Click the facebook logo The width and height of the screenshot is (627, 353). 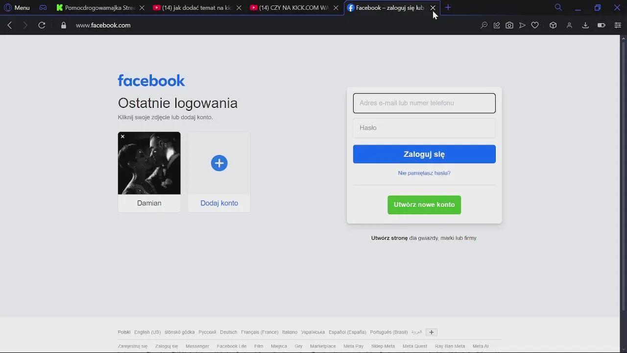click(x=151, y=80)
